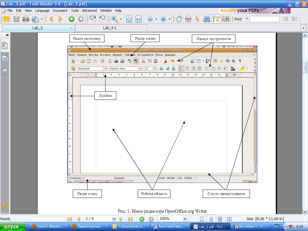Open the Document menu
The image size is (308, 231).
click(60, 11)
